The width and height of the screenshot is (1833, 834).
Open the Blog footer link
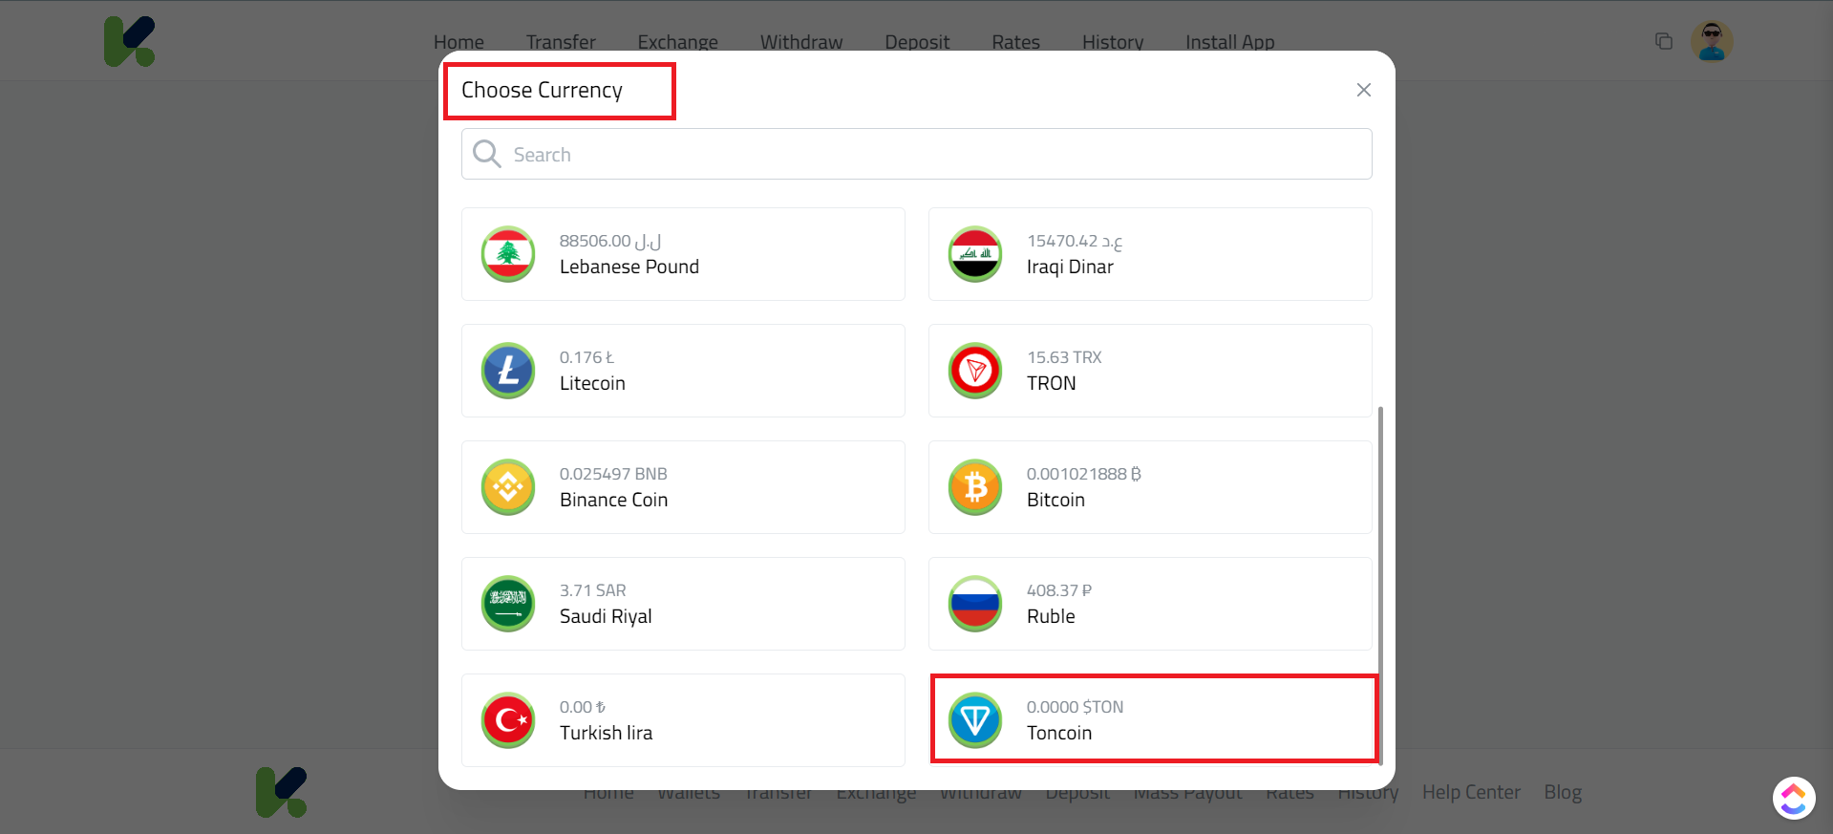1563,792
